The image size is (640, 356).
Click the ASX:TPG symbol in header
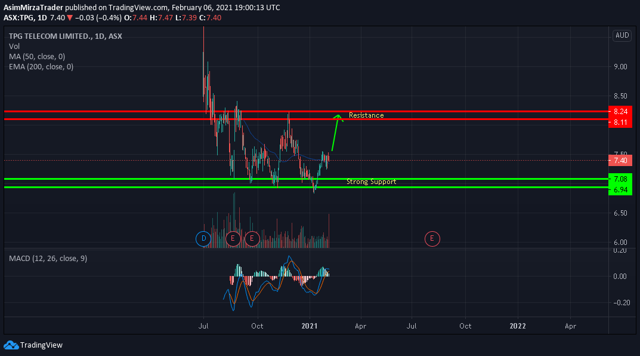point(18,17)
